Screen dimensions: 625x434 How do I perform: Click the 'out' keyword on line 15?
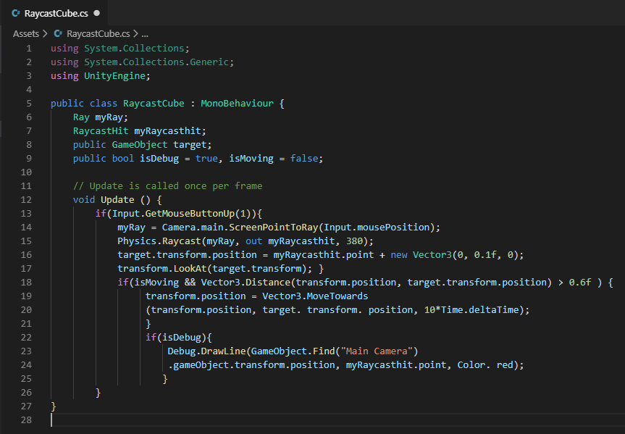tap(254, 241)
